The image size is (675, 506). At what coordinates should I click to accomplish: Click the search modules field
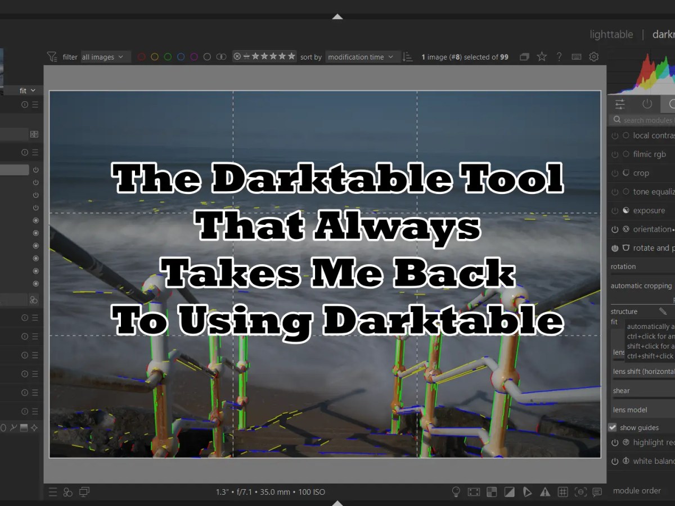(642, 120)
